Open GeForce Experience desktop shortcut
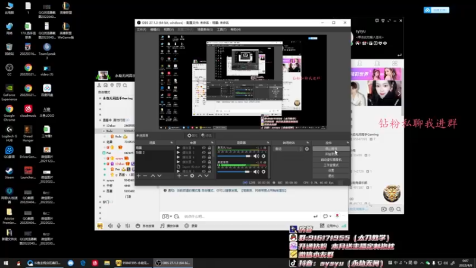 point(9,92)
